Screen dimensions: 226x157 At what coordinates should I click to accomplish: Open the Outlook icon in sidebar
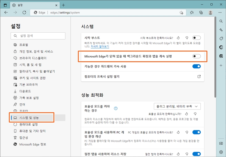pyautogui.click(x=221, y=56)
